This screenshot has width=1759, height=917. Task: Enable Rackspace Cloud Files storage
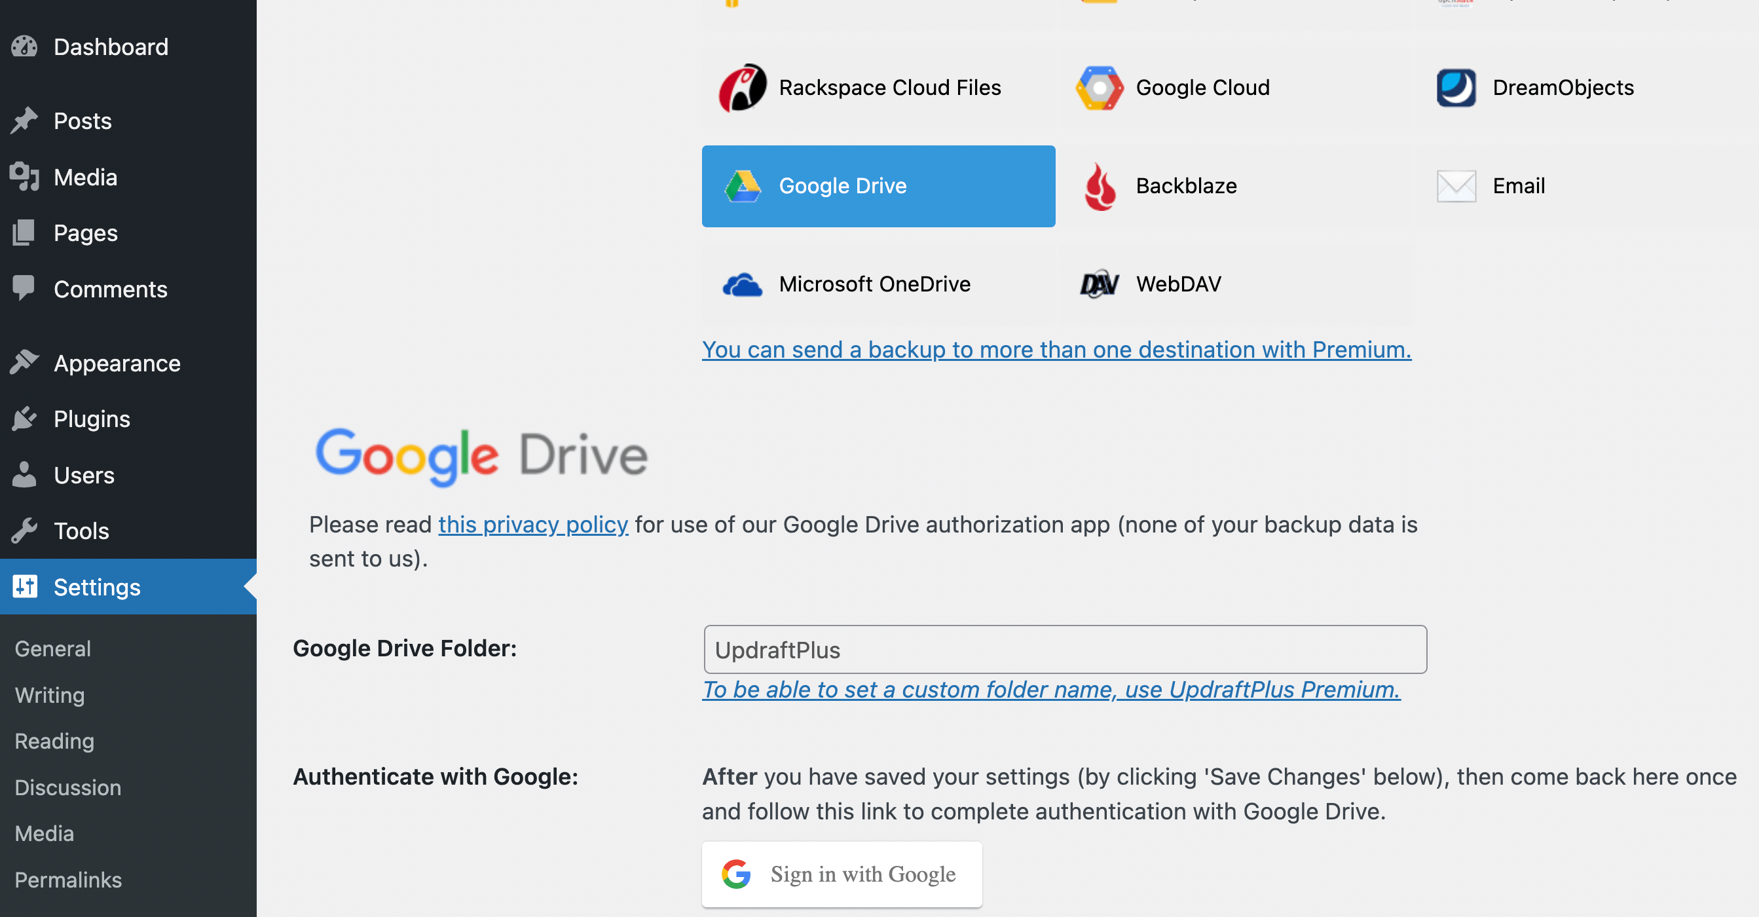[x=741, y=87]
